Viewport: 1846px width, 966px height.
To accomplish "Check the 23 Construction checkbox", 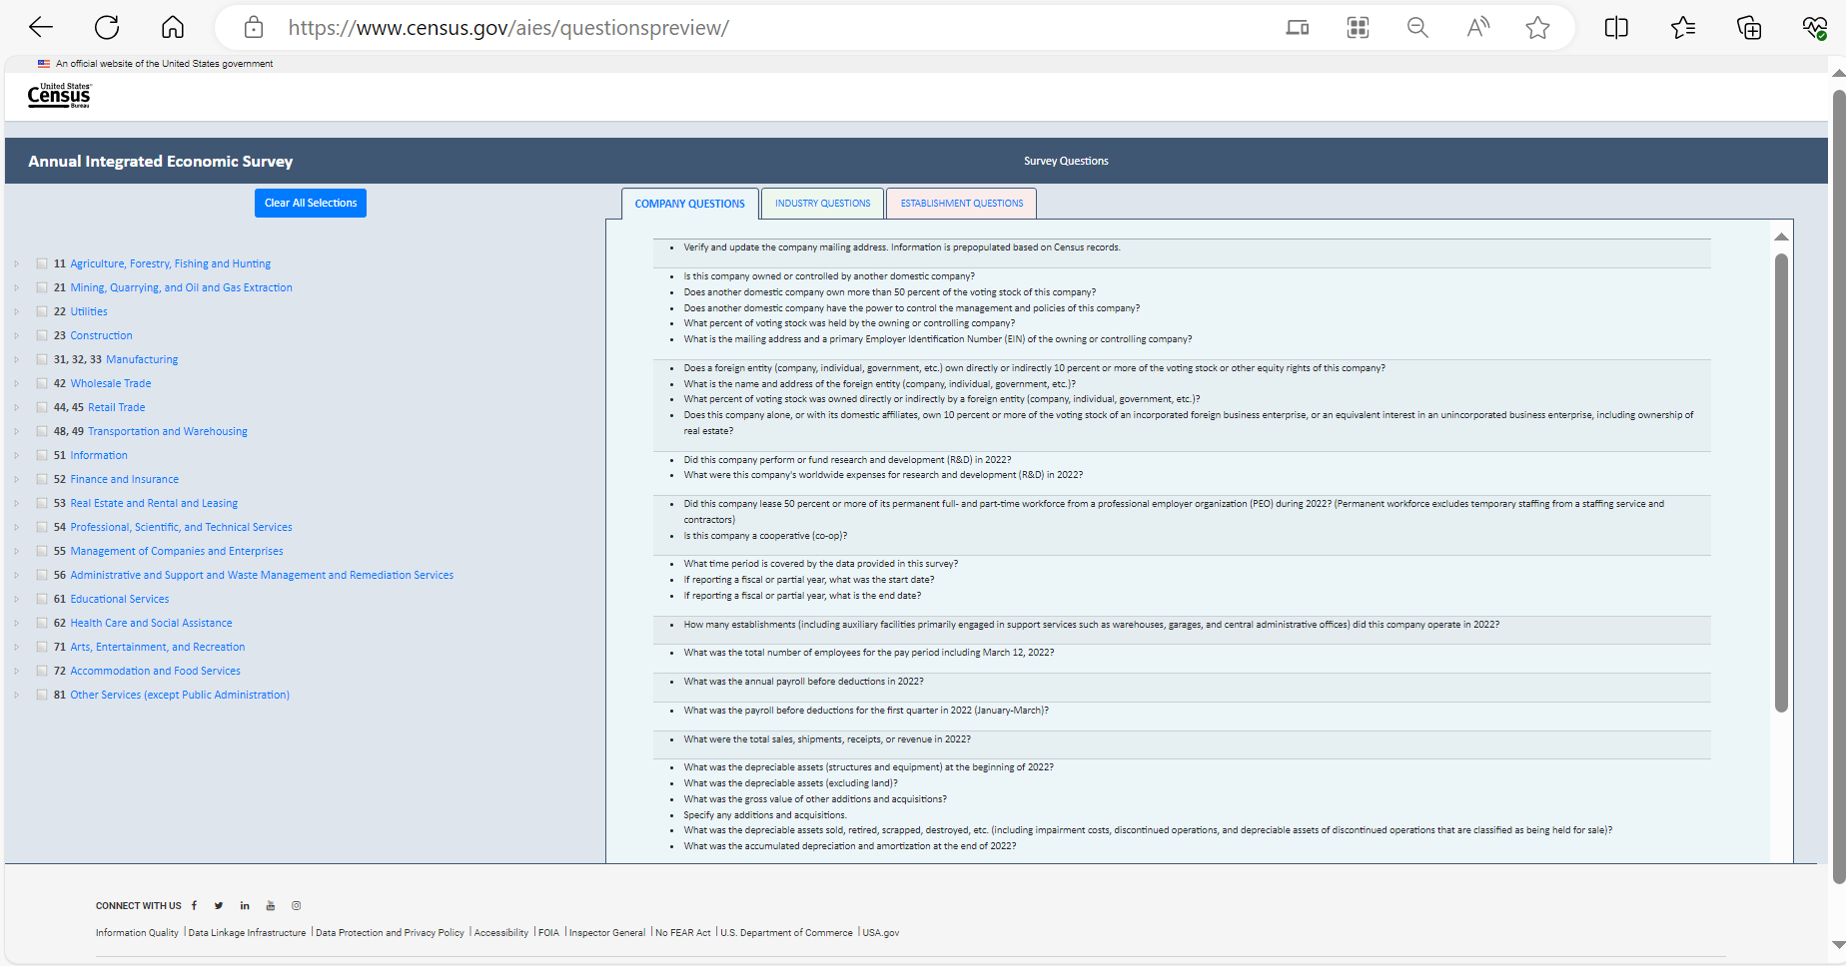I will pos(42,336).
